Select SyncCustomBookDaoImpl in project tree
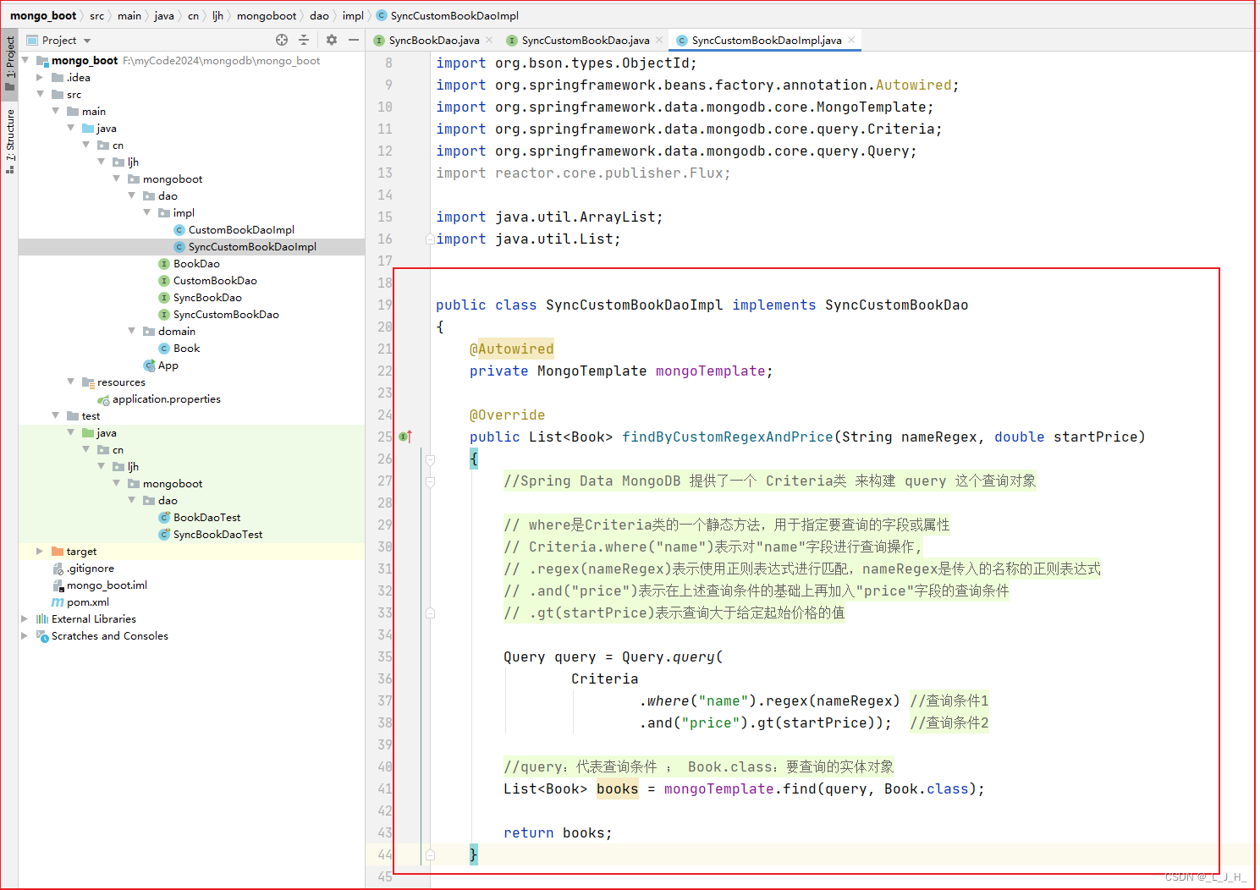1260x890 pixels. point(245,246)
